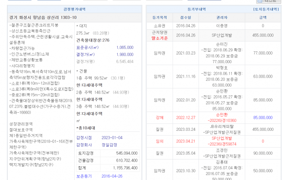Click the 결정가(㎡) value 1,980,000
The image size is (283, 180).
pyautogui.click(x=125, y=55)
